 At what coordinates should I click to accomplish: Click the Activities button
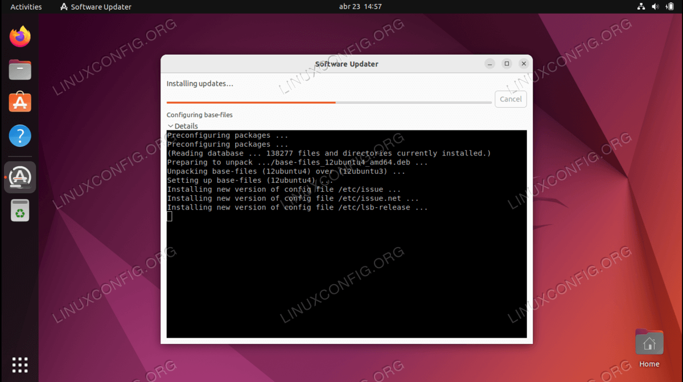(x=26, y=7)
